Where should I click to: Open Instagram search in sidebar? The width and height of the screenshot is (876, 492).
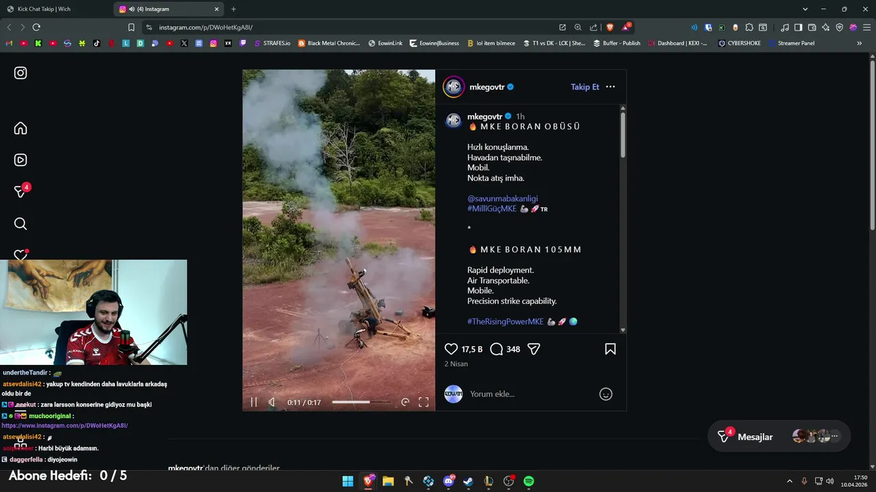(21, 223)
